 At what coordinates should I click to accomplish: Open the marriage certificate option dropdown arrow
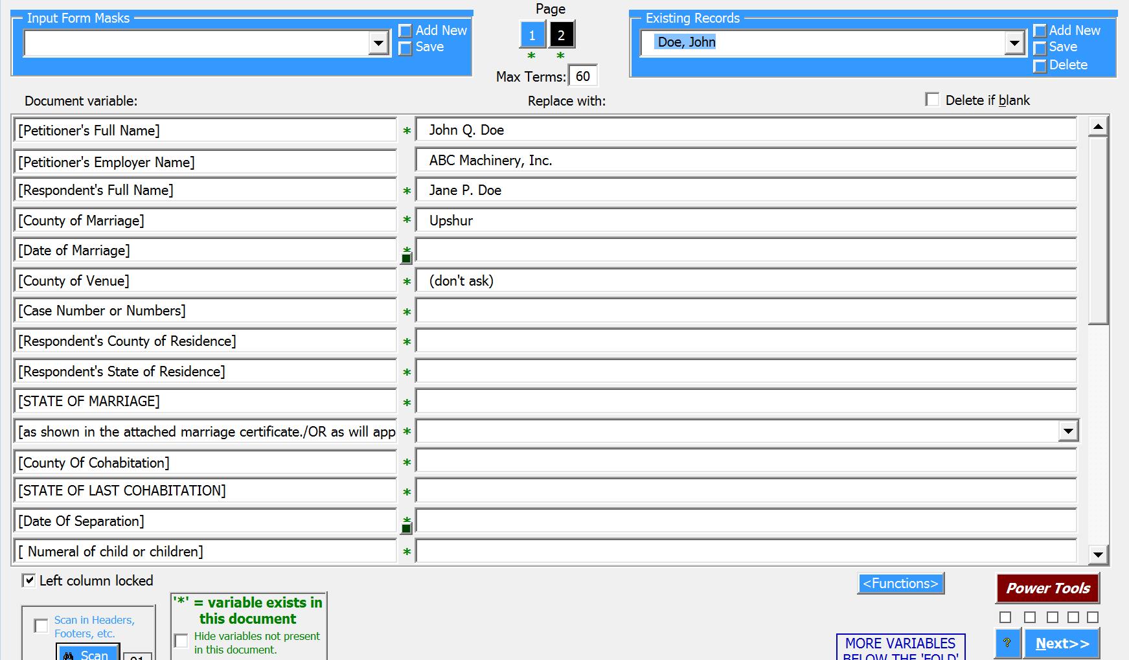(1067, 431)
